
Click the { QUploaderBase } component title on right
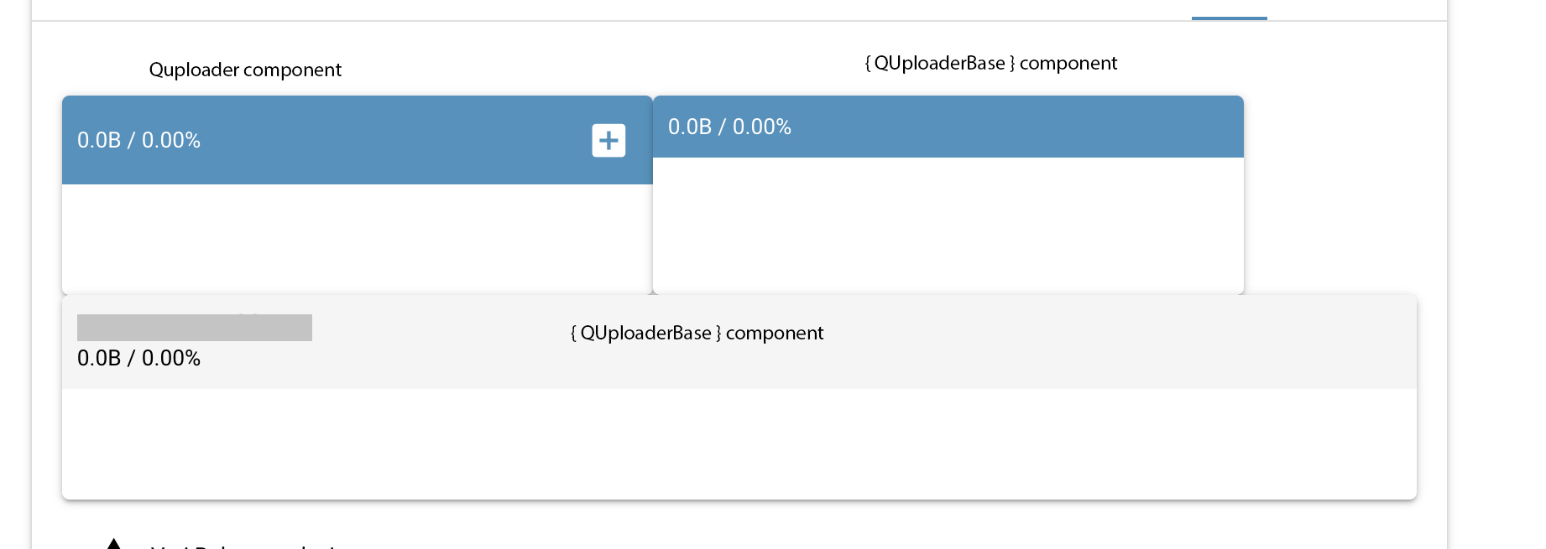[990, 63]
